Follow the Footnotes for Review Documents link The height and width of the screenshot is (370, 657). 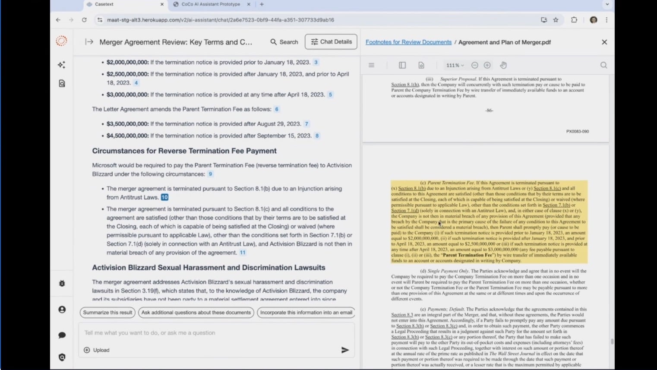tap(408, 42)
